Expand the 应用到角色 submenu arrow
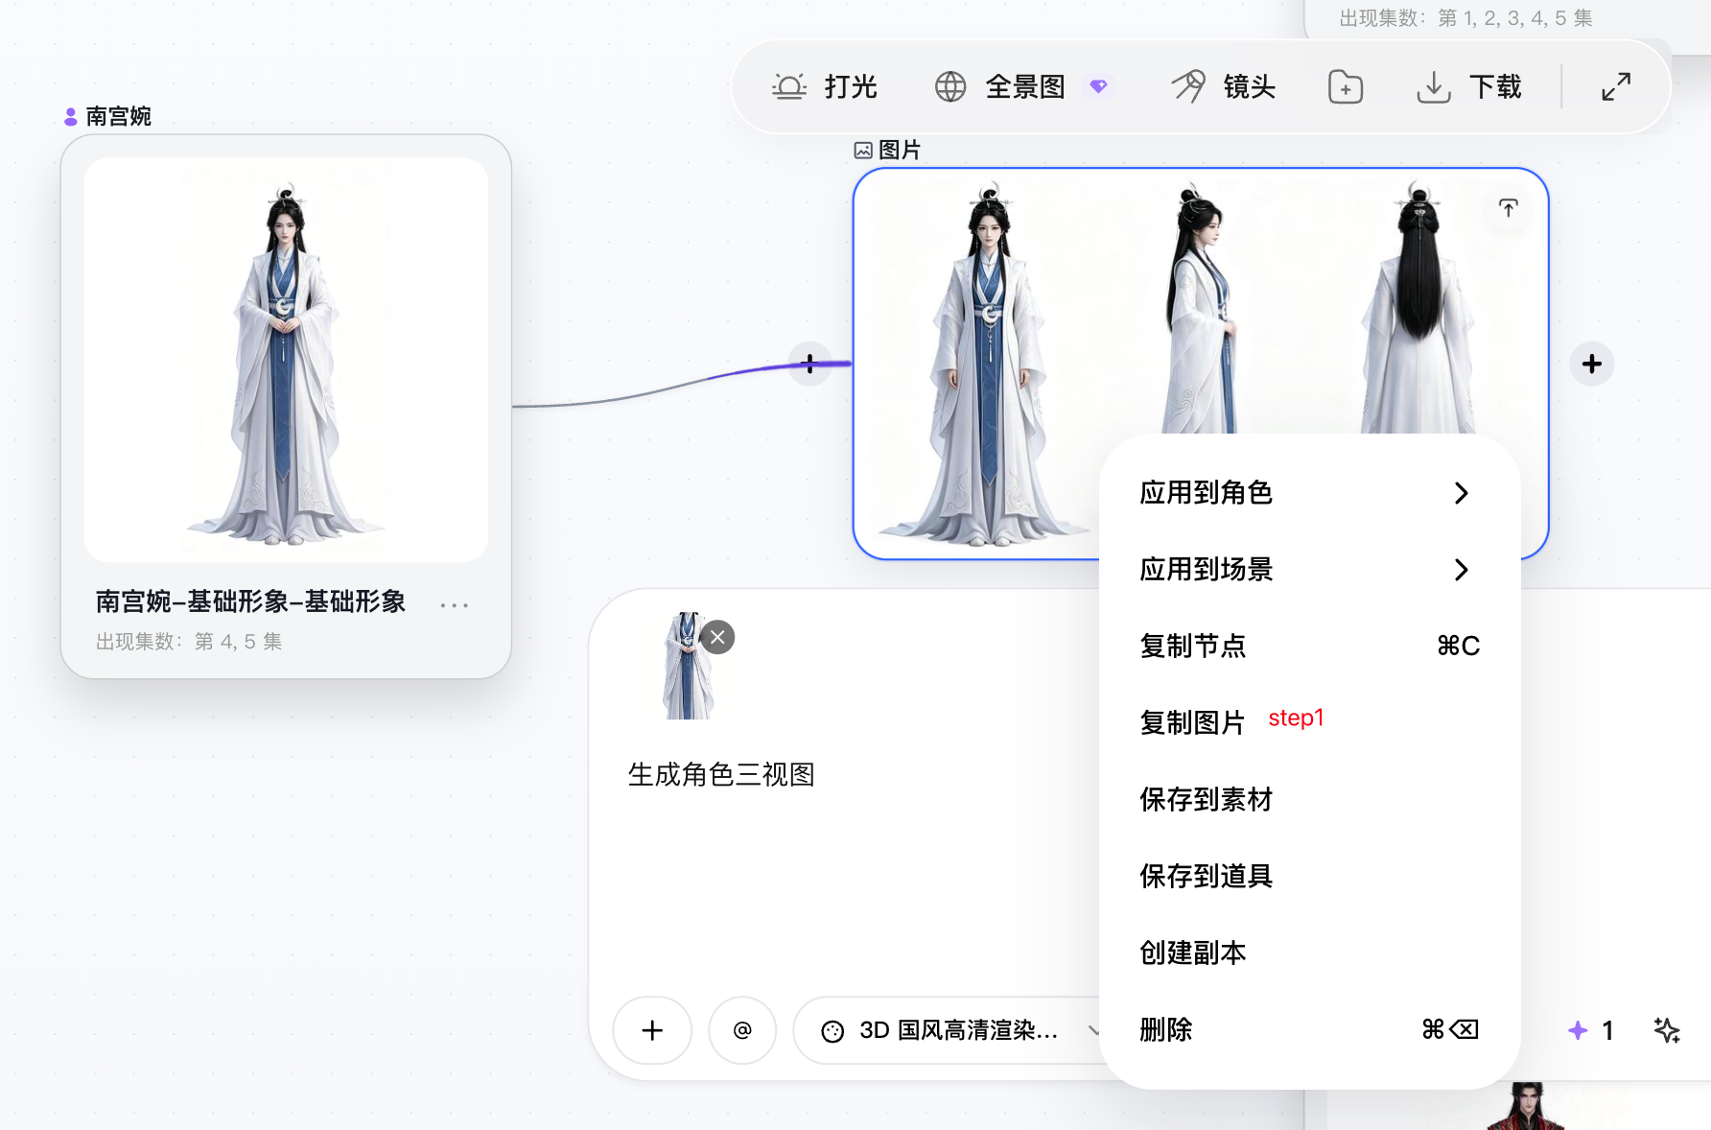This screenshot has height=1130, width=1711. (x=1461, y=493)
